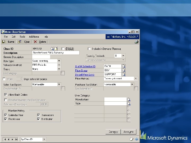Click the help icon at bottom right
Viewport: 191px width, 143px height.
(137, 139)
